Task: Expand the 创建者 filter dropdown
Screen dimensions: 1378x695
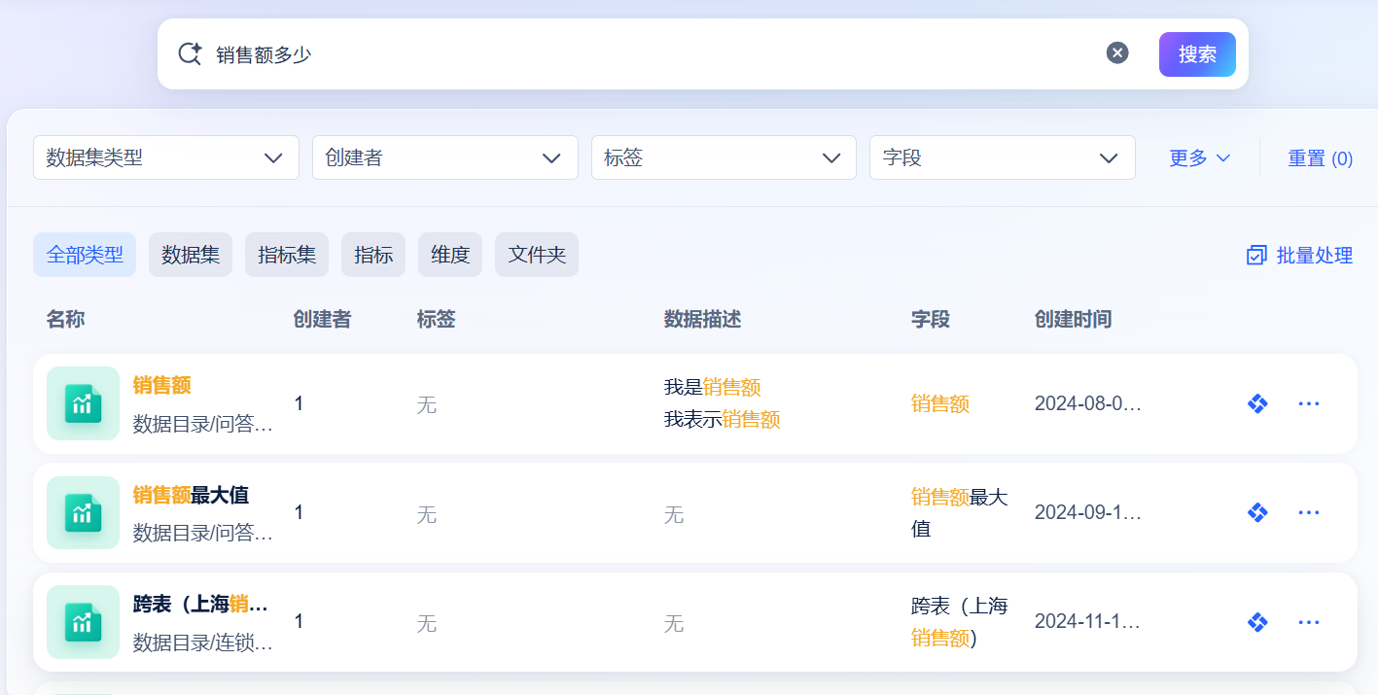Action: pos(444,157)
